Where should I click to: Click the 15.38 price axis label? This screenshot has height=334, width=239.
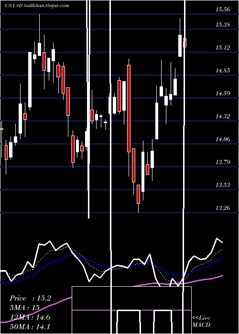pos(223,25)
